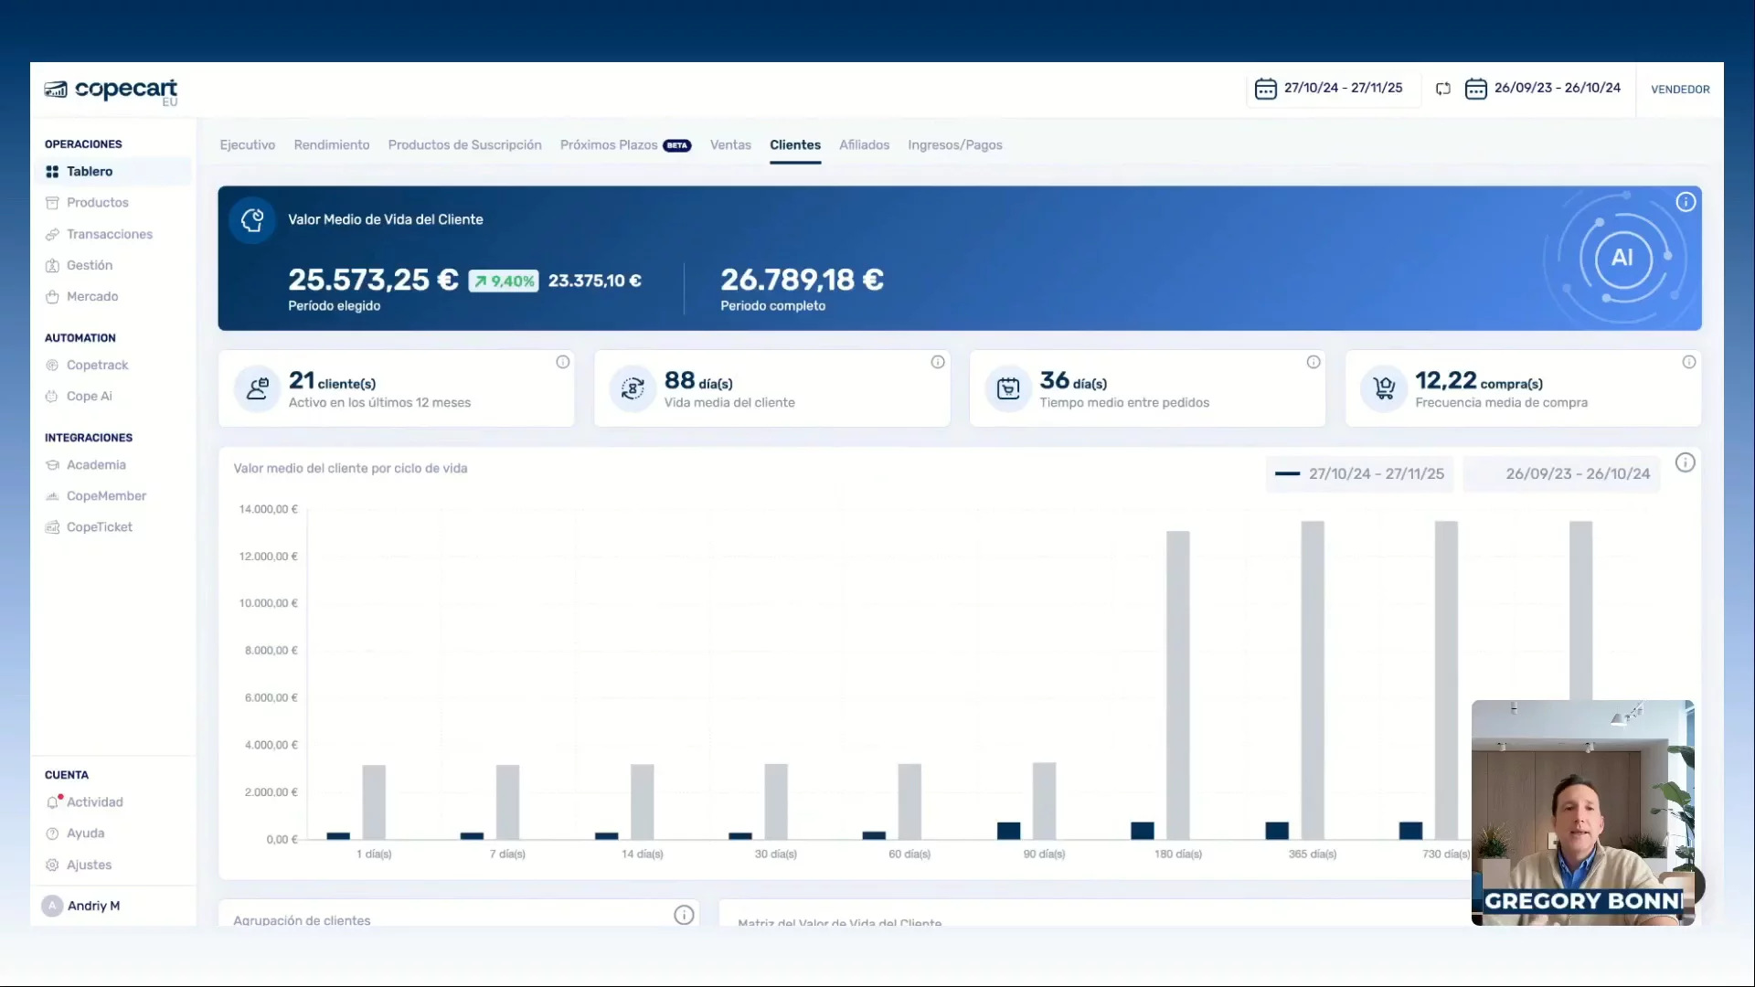Image resolution: width=1755 pixels, height=987 pixels.
Task: Click the copecart logo
Action: click(112, 90)
